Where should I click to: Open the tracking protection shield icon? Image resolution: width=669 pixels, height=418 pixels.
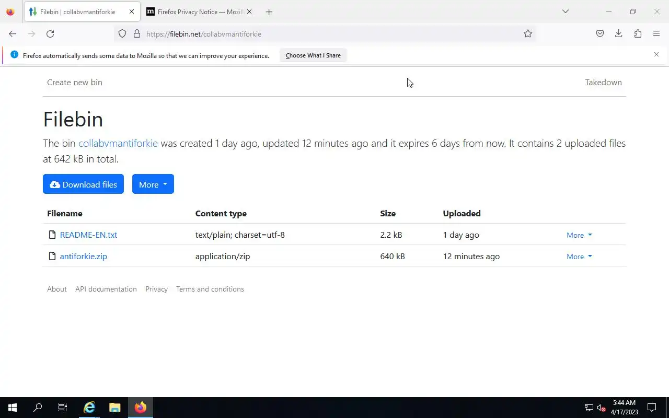(122, 34)
